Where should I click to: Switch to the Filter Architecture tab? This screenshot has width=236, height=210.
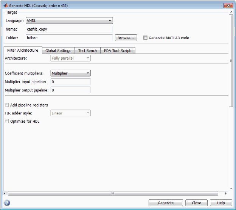23,50
